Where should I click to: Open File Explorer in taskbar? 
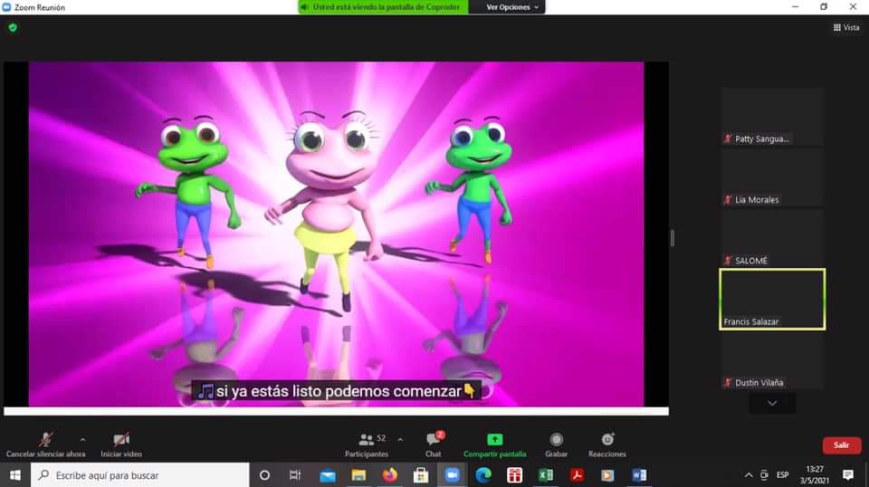pyautogui.click(x=358, y=475)
